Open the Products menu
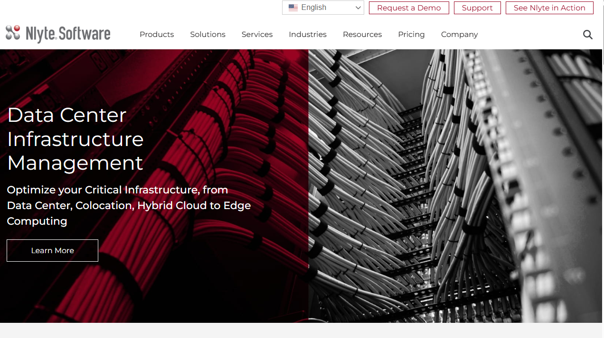The width and height of the screenshot is (604, 338). 157,35
